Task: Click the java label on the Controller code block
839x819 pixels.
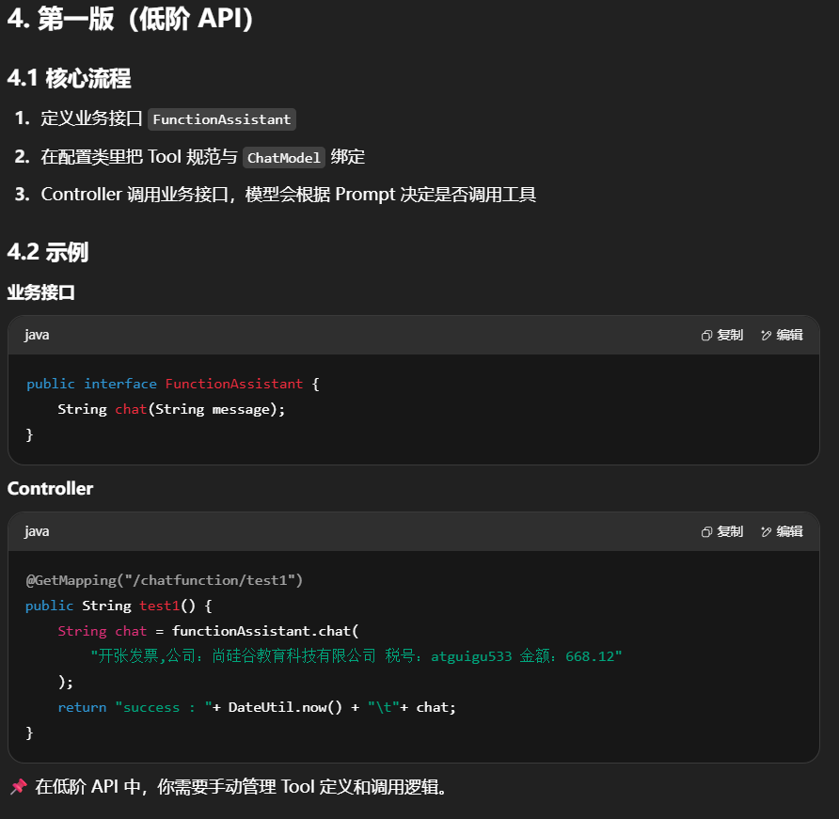Action: tap(37, 532)
